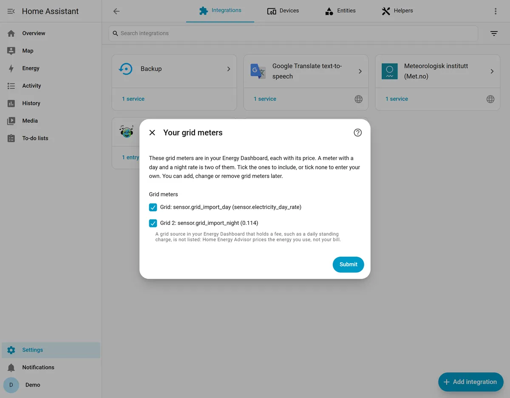510x398 pixels.
Task: Open Google Translate's 1 service link
Action: pyautogui.click(x=265, y=99)
